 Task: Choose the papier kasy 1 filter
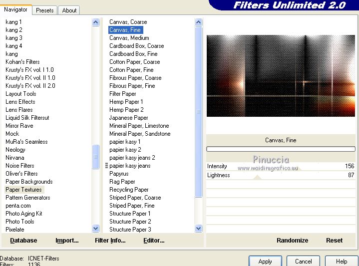pos(125,142)
